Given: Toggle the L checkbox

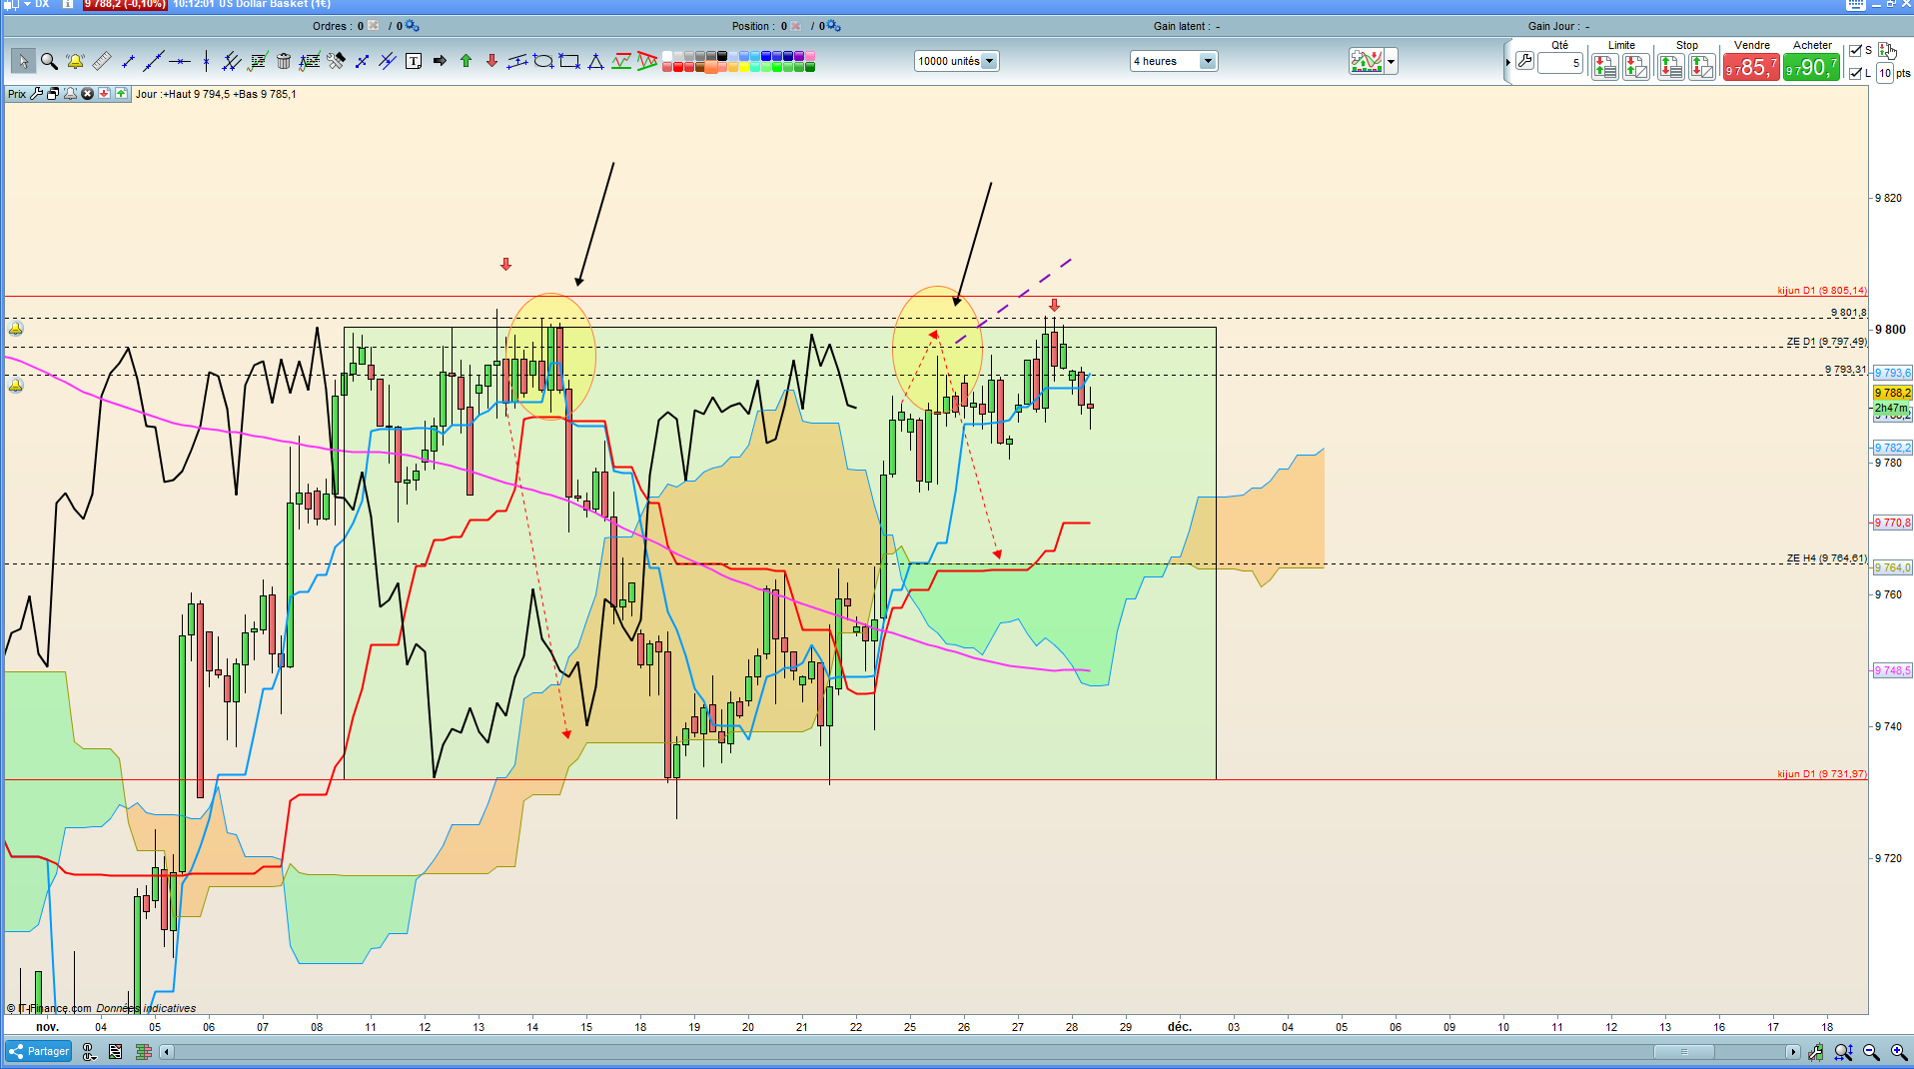Looking at the screenshot, I should pyautogui.click(x=1855, y=73).
